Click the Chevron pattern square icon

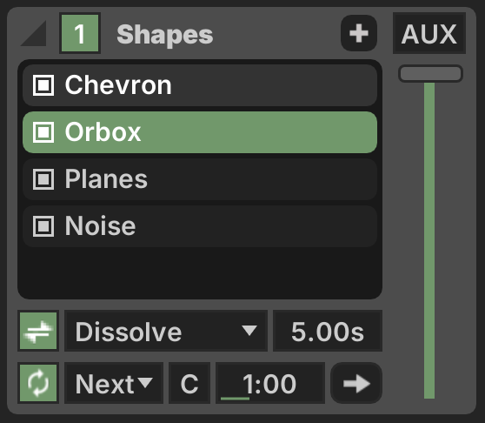pyautogui.click(x=43, y=85)
